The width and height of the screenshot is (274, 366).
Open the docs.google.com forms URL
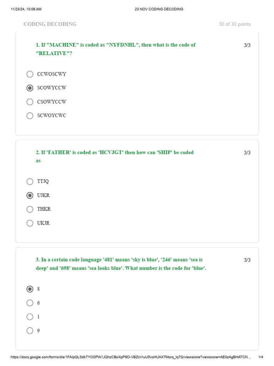130,357
